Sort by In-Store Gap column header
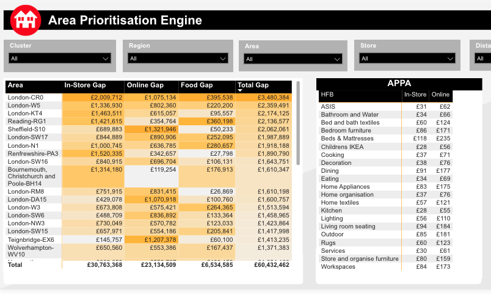 [93, 87]
